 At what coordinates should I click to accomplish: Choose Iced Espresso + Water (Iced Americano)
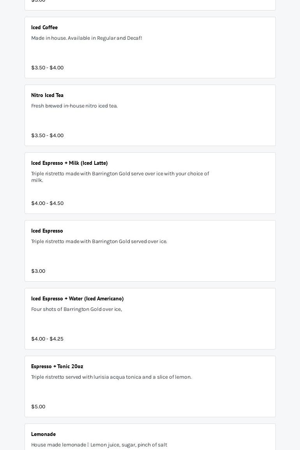77,298
